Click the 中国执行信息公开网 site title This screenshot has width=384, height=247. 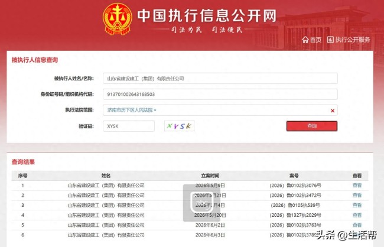pyautogui.click(x=207, y=15)
